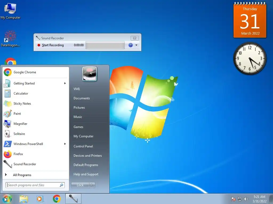The width and height of the screenshot is (273, 204).
Task: Click the search magnifier in Start search box
Action: 62,185
